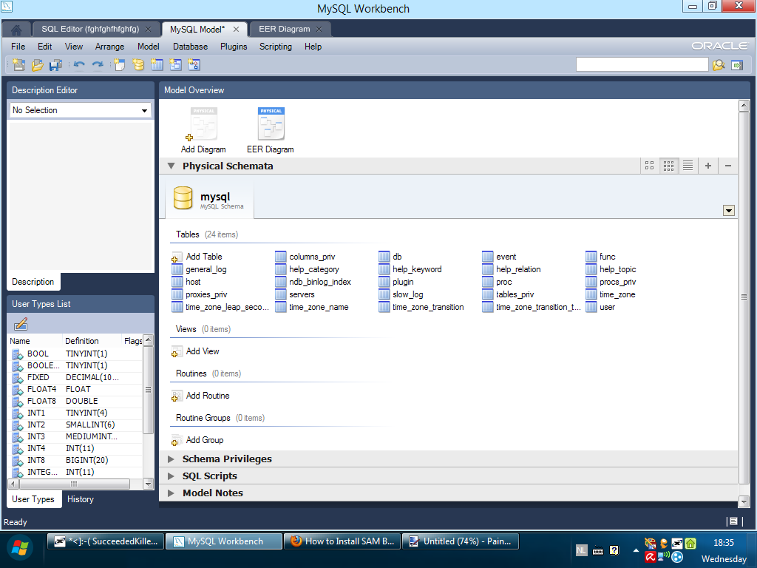
Task: Click the User Types horizontal scrollbar
Action: coord(74,484)
